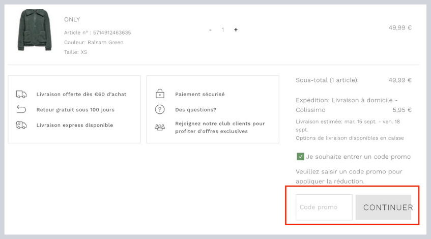The height and width of the screenshot is (239, 431).
Task: Click the question mark help icon
Action: pos(160,109)
